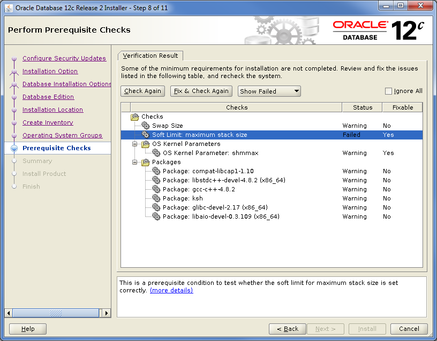Click the sidebar scrollbar left arrow
437x341 pixels.
tap(9, 313)
